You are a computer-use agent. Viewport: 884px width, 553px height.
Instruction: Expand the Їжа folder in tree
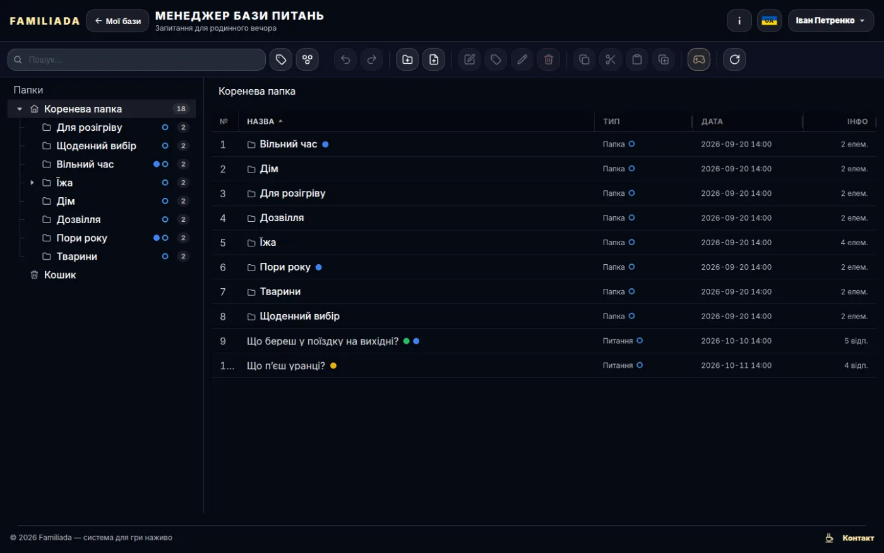tap(32, 183)
